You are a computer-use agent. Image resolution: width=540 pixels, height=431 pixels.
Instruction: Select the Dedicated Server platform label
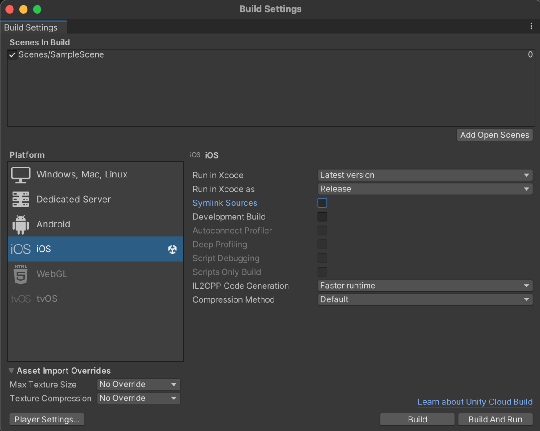[x=74, y=200]
